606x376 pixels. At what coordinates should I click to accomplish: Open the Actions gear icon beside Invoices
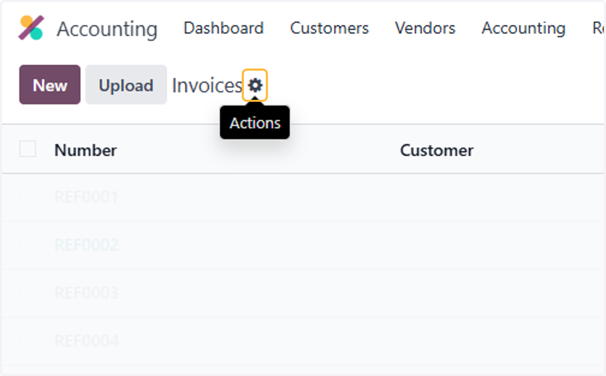point(255,86)
